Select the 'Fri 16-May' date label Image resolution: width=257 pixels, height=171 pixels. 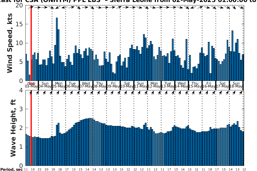point(209,85)
